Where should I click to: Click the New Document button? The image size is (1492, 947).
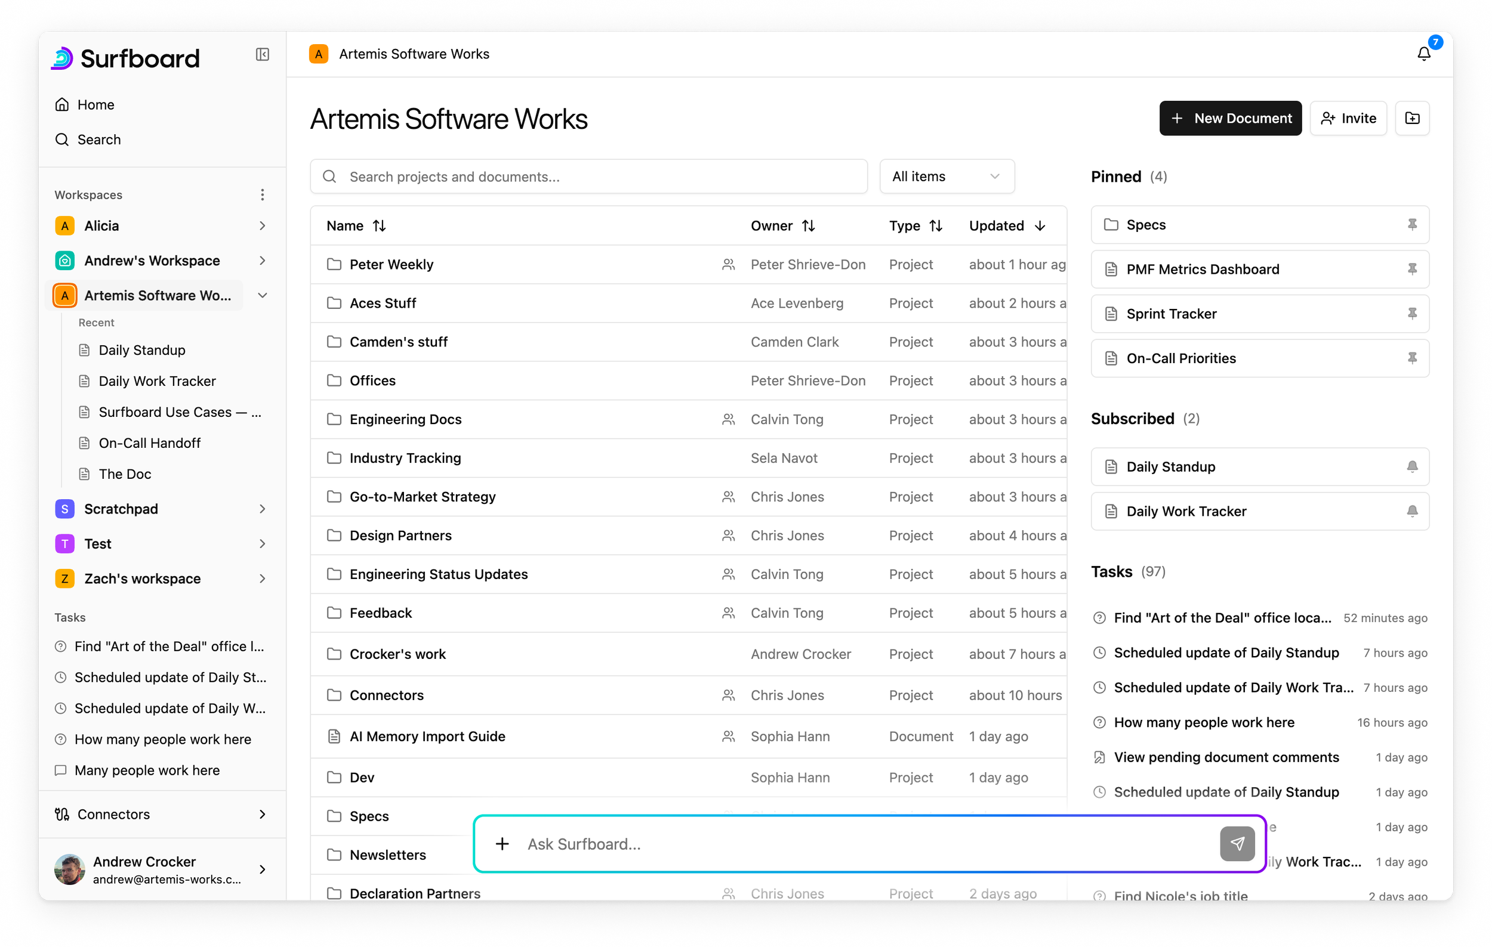point(1230,118)
